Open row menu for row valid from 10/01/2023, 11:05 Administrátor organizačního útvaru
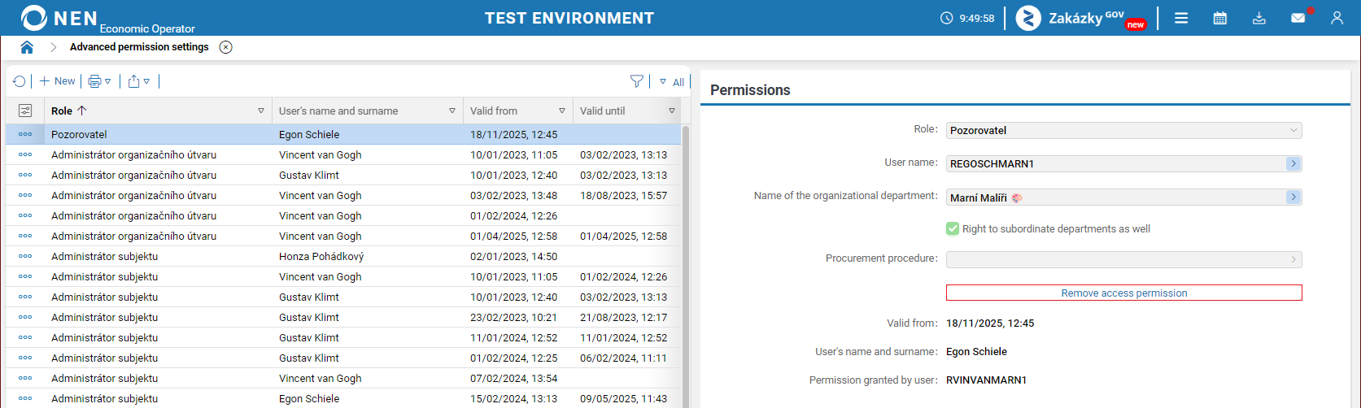Screen dimensions: 1361x408 click(25, 154)
